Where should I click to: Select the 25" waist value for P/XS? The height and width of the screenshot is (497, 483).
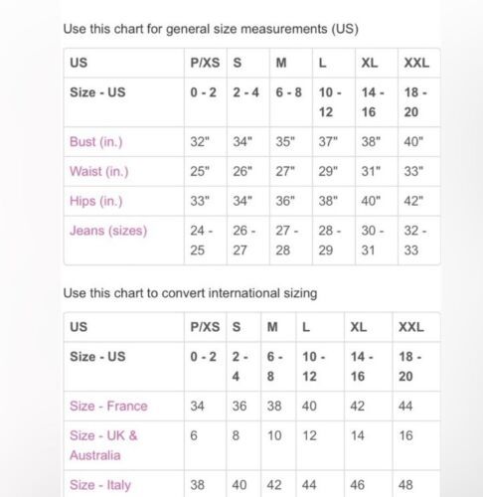(200, 171)
